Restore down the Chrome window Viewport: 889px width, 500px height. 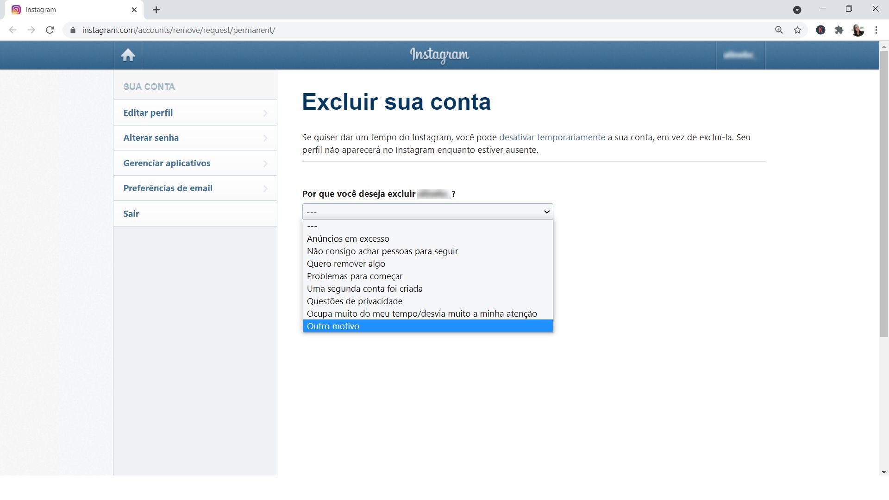coord(849,9)
